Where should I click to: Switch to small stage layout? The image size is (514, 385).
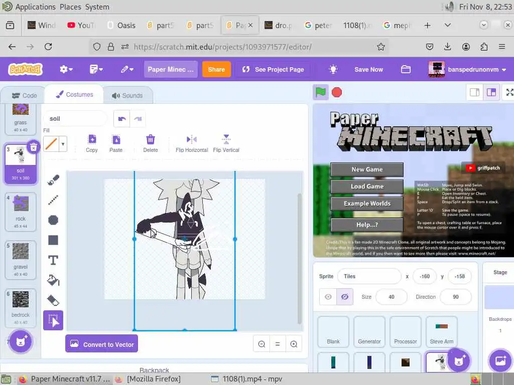coord(474,92)
